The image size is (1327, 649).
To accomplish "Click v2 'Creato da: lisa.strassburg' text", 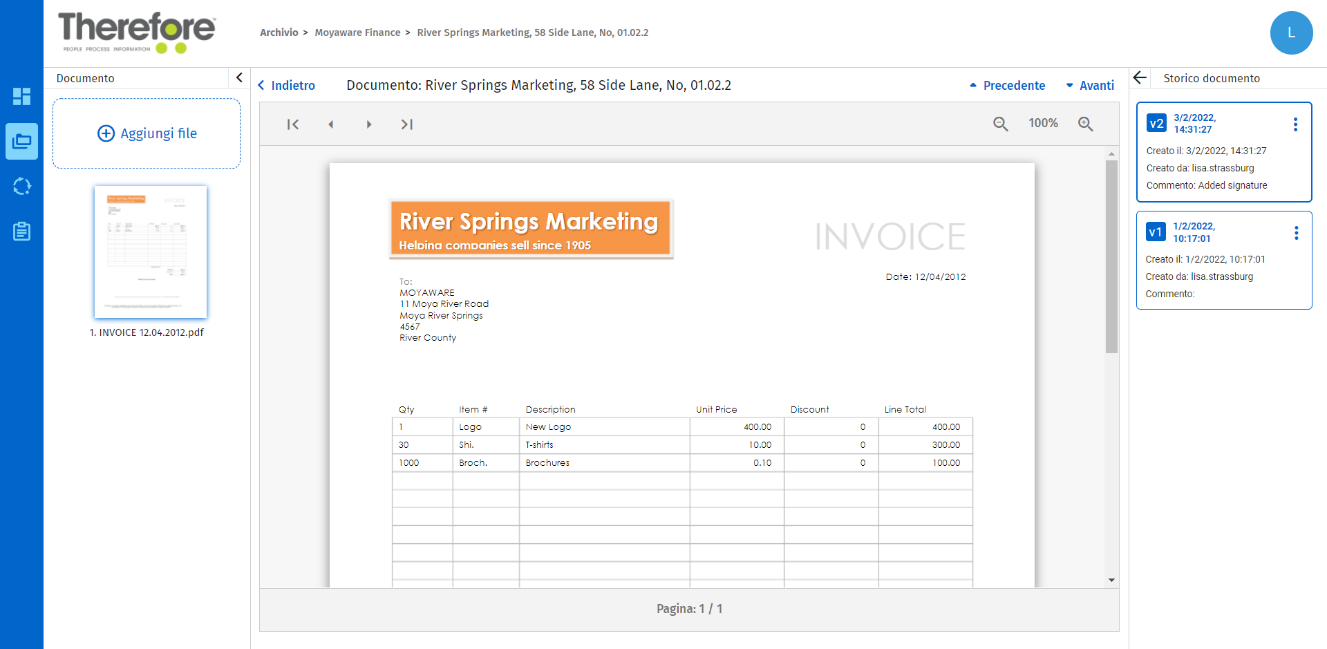I will point(1200,168).
